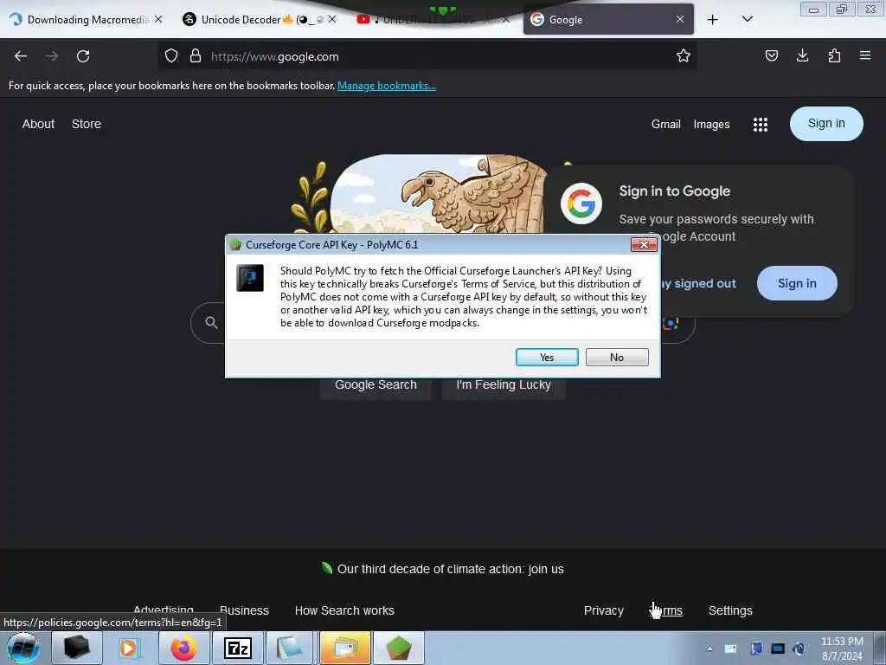Show site security padlock info

pos(196,56)
